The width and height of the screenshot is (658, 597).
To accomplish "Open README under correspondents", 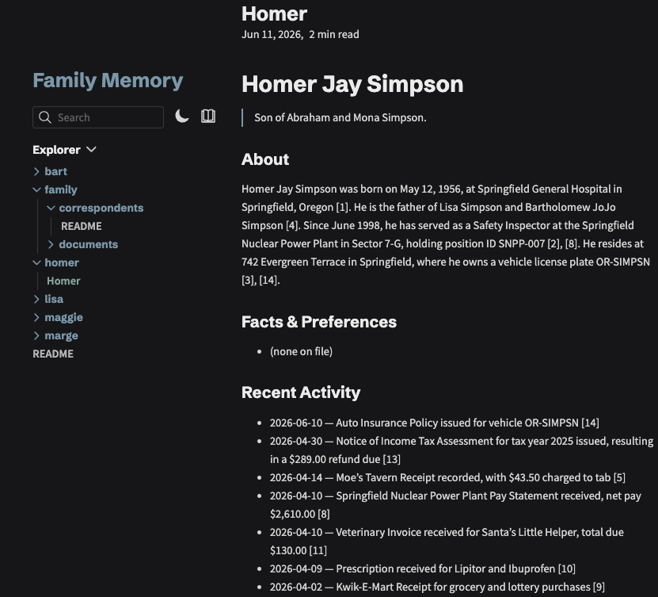I will click(x=82, y=226).
